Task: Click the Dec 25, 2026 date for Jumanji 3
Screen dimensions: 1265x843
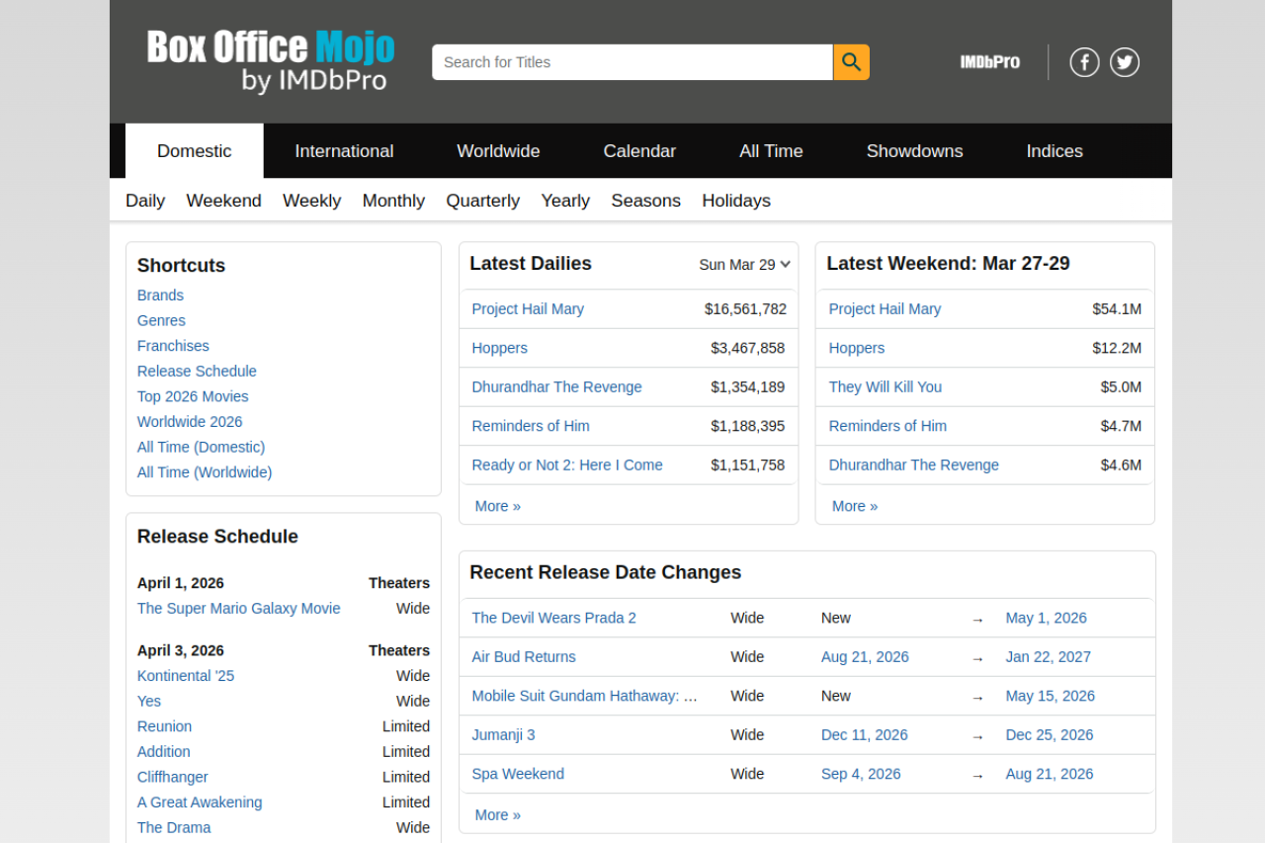Action: tap(1050, 735)
